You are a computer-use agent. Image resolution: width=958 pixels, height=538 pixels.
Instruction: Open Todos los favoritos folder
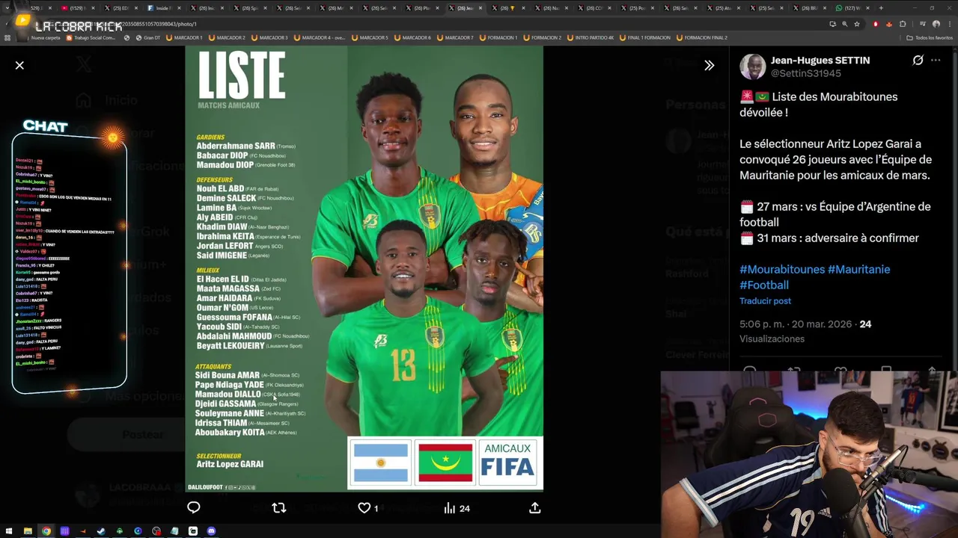point(930,37)
